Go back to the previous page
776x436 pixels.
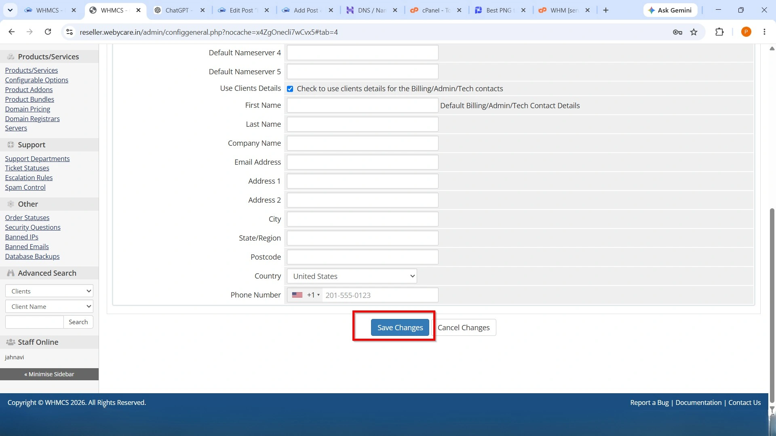[12, 32]
